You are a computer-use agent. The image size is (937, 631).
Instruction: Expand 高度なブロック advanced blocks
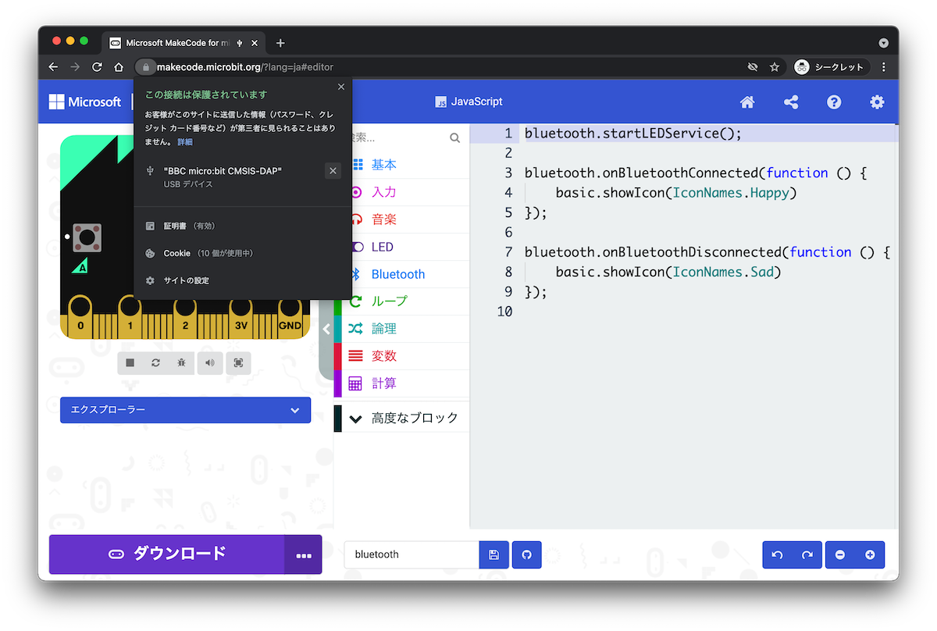(401, 418)
